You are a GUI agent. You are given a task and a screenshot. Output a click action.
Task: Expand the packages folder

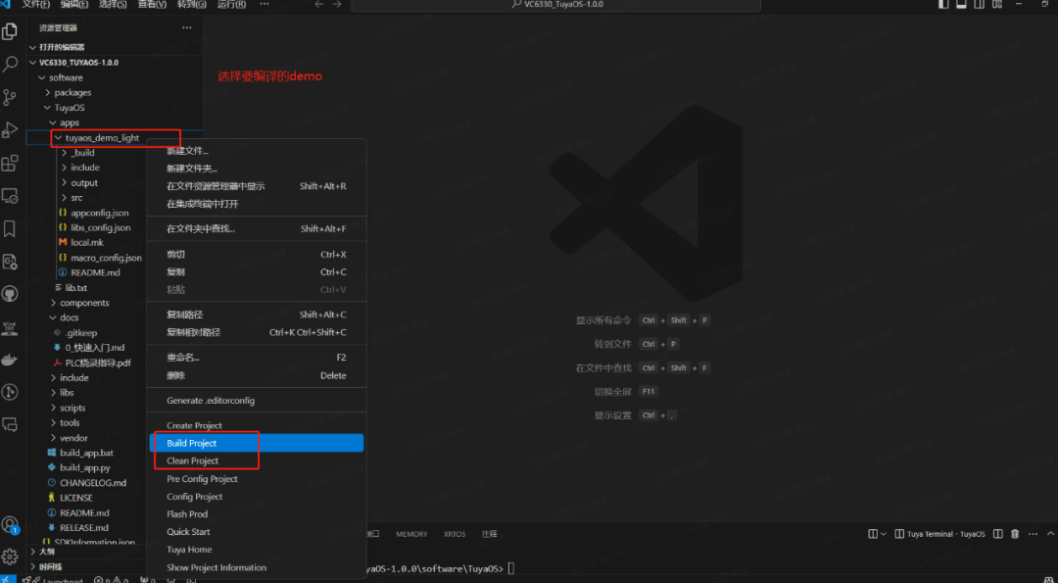[x=72, y=92]
